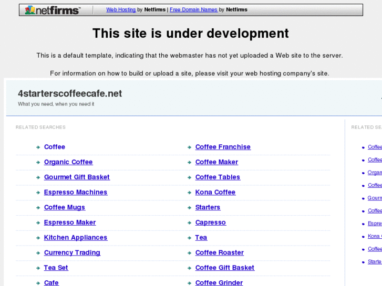Open the Gourmet Gift Basket link
The width and height of the screenshot is (382, 286).
pos(77,177)
